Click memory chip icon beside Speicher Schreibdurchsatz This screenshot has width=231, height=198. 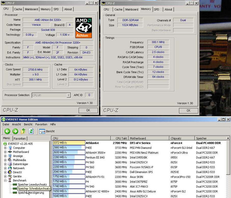pyautogui.click(x=15, y=189)
